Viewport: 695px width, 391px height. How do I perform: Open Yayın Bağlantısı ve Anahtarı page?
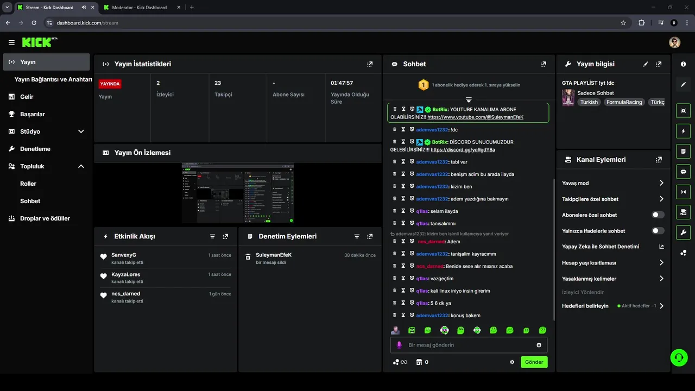coord(53,79)
